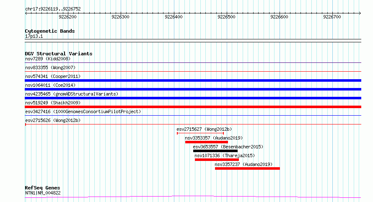Open variant esv3427416 (1000GenomesConsortiumPilotProject) label
The image size is (373, 202).
[x=83, y=111]
